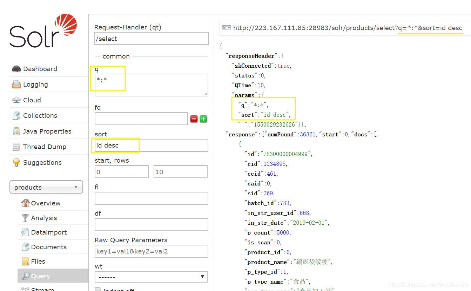Open the generated Solr select URL link
471x291 pixels.
348,28
